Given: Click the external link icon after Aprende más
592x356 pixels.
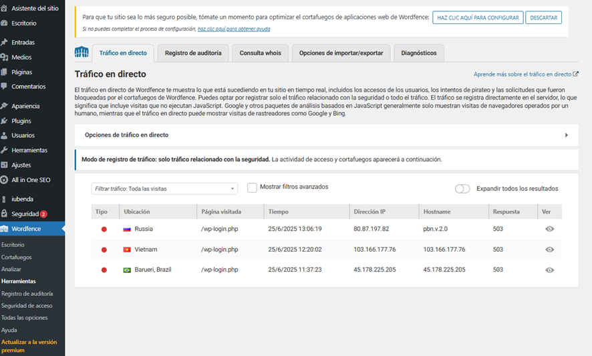Looking at the screenshot, I should point(575,74).
